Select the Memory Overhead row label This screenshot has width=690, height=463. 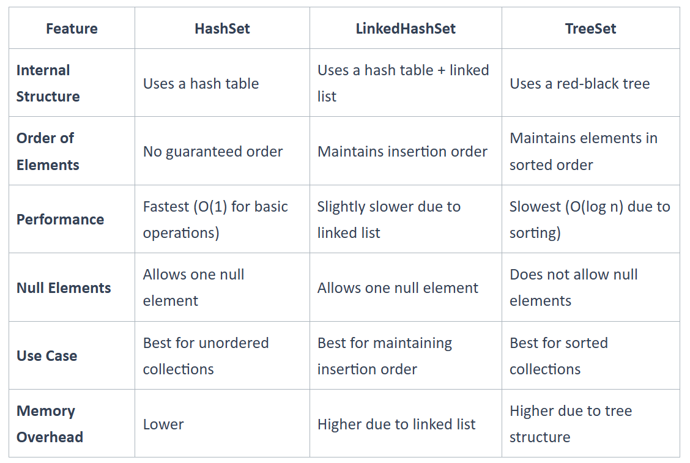click(x=50, y=424)
